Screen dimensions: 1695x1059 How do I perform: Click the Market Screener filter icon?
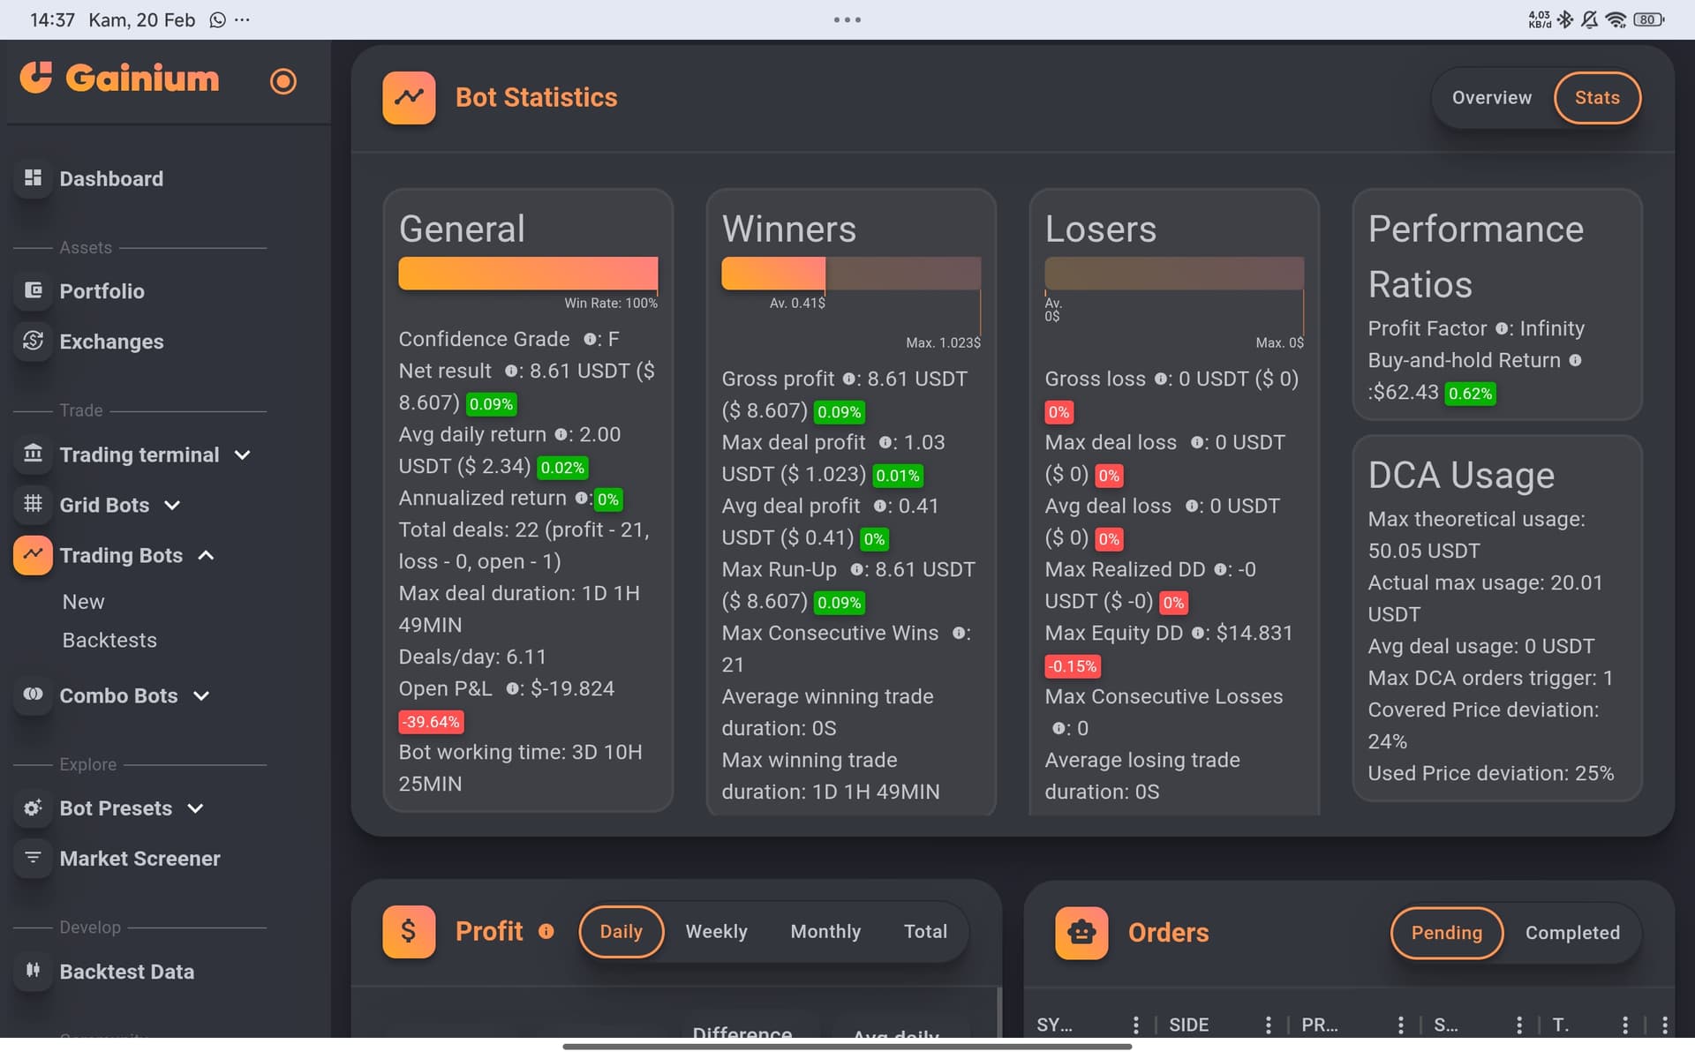[33, 858]
